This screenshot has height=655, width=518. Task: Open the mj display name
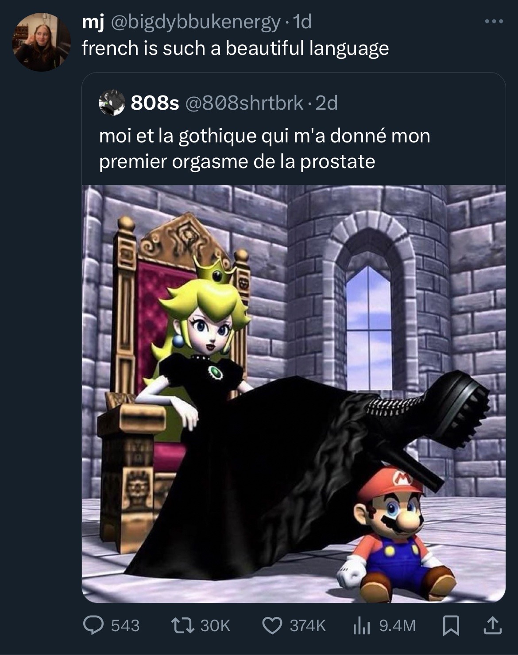(x=93, y=22)
